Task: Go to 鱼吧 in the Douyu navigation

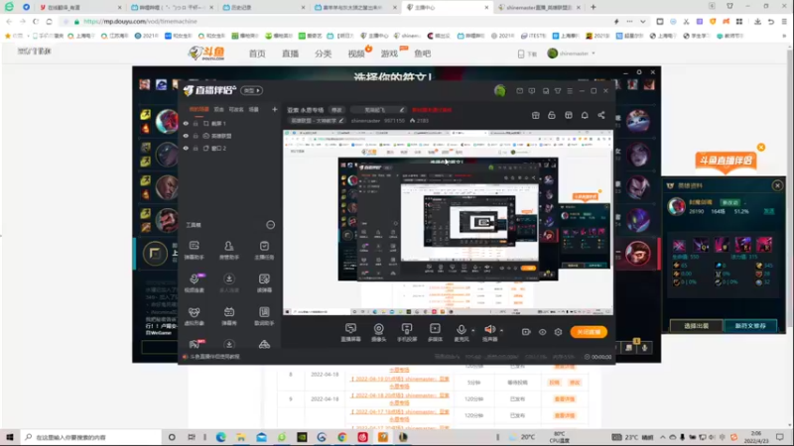Action: [x=423, y=54]
